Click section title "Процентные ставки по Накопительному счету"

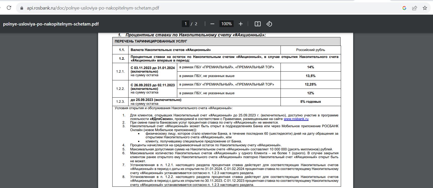pyautogui.click(x=196, y=35)
